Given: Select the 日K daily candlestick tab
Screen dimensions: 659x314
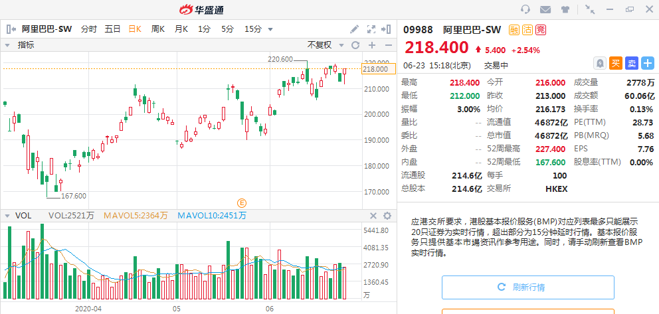Looking at the screenshot, I should [x=135, y=29].
